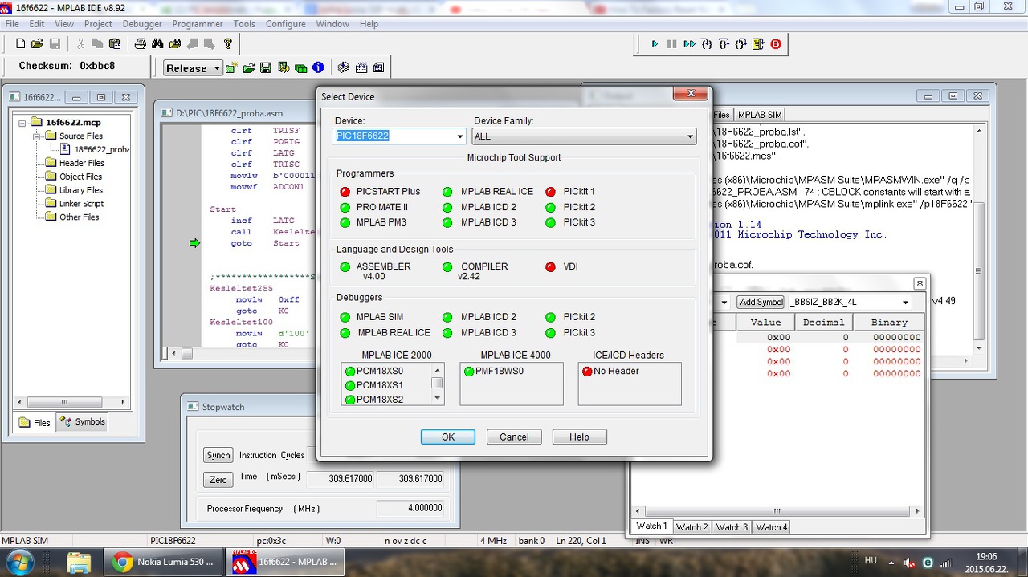Click the Reset processor icon

coord(758,44)
